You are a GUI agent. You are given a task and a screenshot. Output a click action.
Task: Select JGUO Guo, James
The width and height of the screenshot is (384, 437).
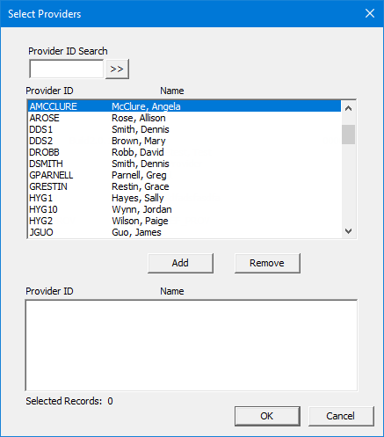pos(185,232)
